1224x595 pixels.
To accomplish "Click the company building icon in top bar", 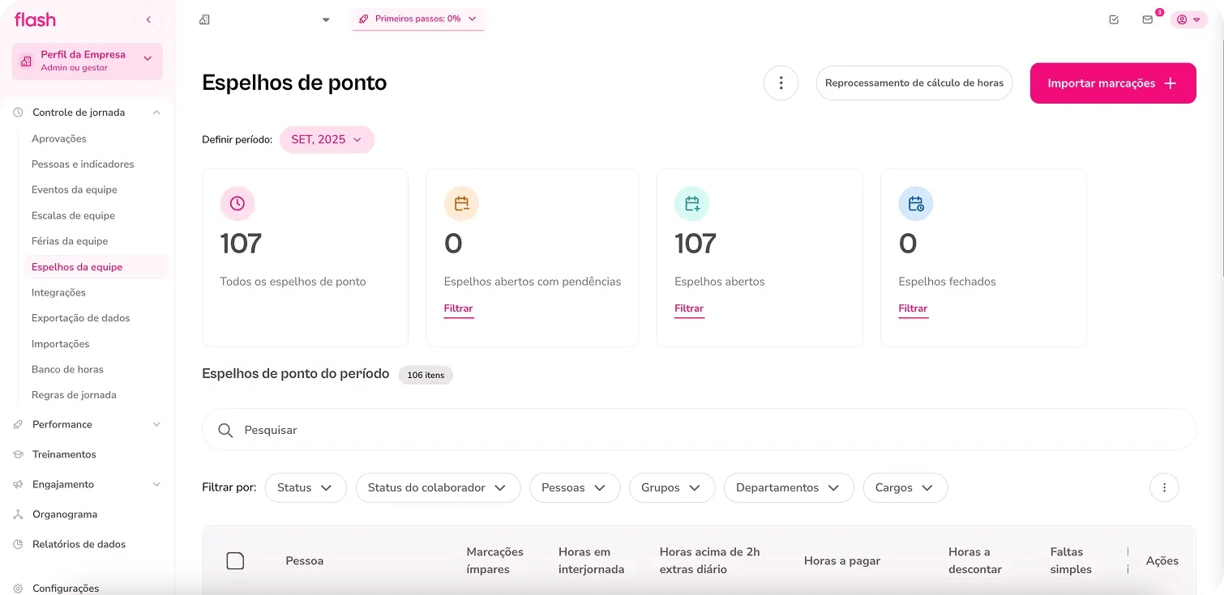I will click(205, 19).
